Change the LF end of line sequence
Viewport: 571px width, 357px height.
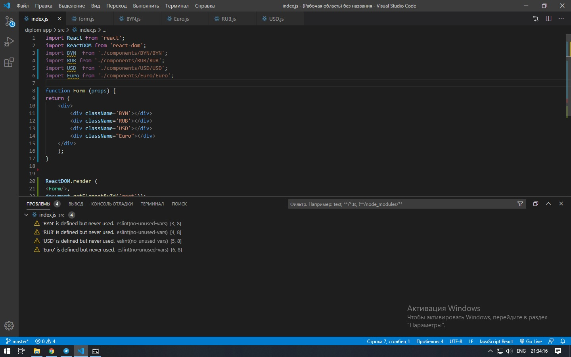(x=471, y=341)
